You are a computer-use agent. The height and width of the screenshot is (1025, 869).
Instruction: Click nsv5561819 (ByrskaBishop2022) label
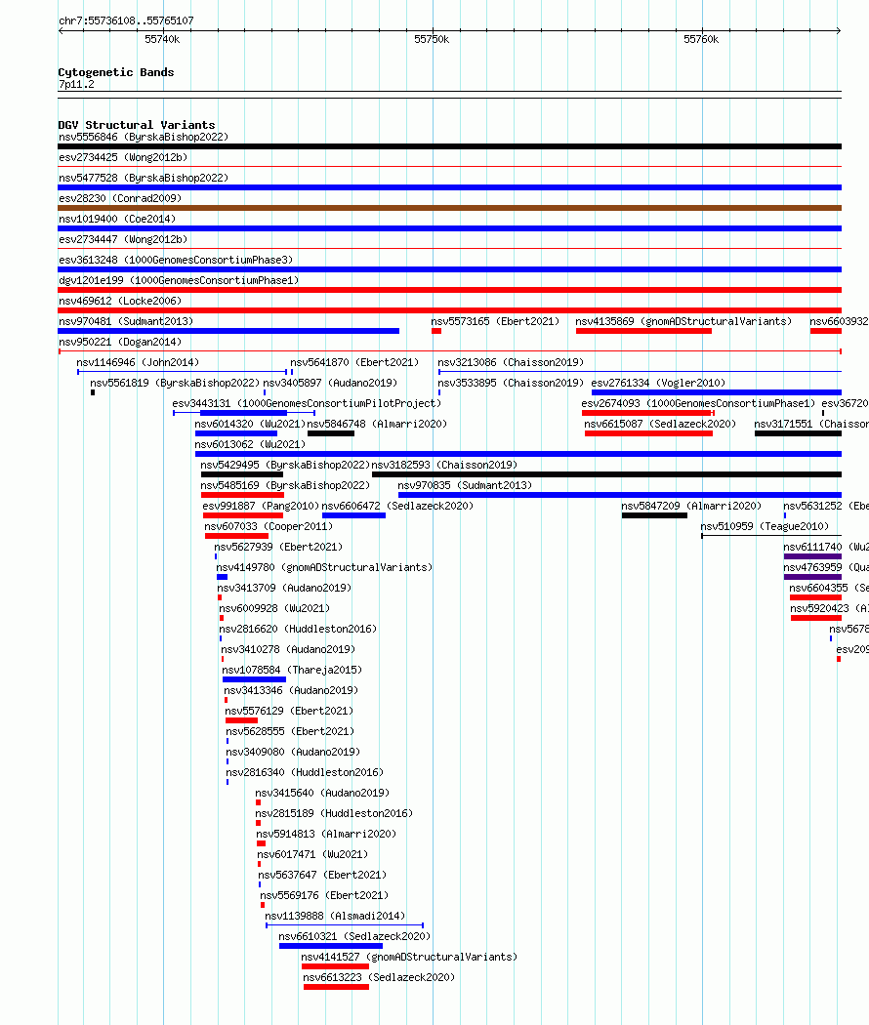click(175, 383)
